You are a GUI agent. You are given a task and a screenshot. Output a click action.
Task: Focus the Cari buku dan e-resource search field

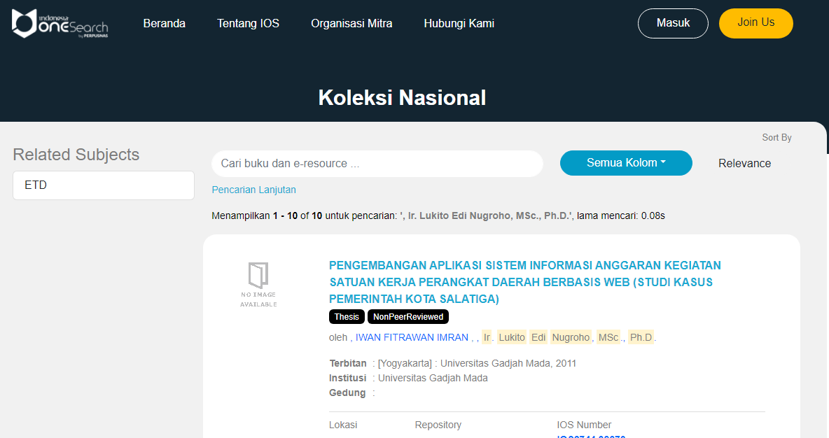pos(377,164)
